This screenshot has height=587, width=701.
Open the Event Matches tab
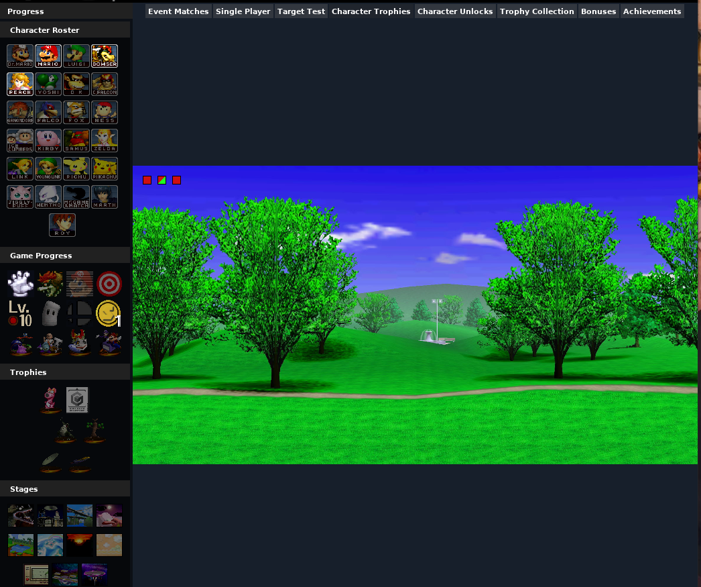(178, 11)
